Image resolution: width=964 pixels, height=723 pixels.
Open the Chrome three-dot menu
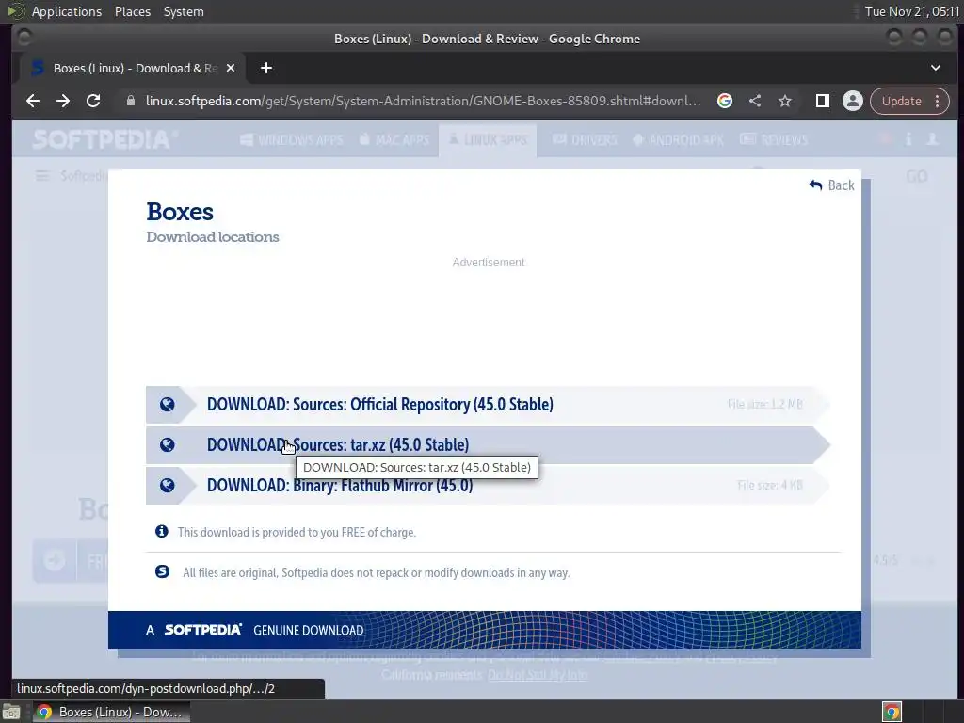[938, 101]
